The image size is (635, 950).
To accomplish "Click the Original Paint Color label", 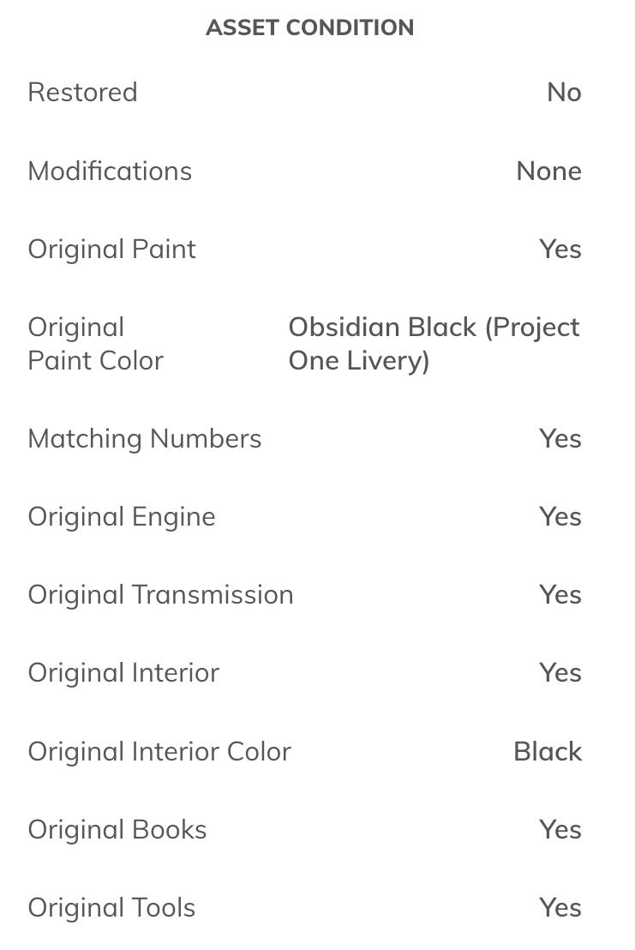I will click(95, 344).
